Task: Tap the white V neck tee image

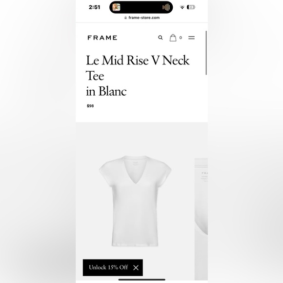Action: point(135,201)
